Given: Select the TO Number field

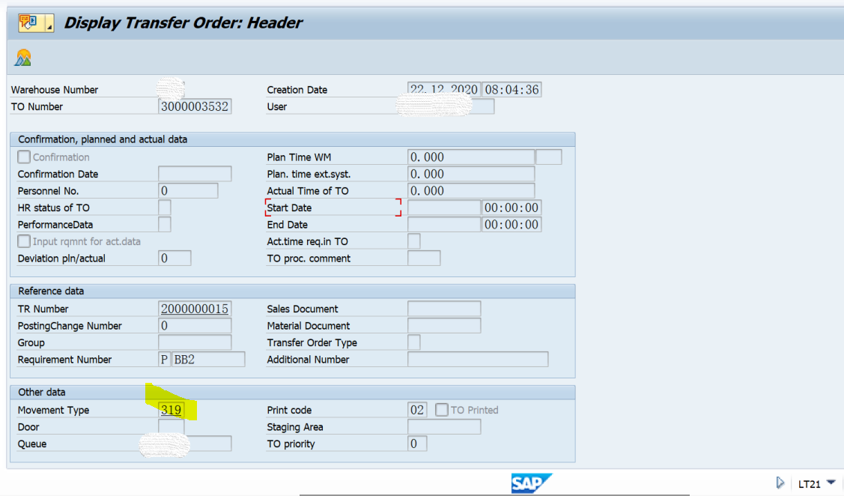Looking at the screenshot, I should click(x=193, y=106).
